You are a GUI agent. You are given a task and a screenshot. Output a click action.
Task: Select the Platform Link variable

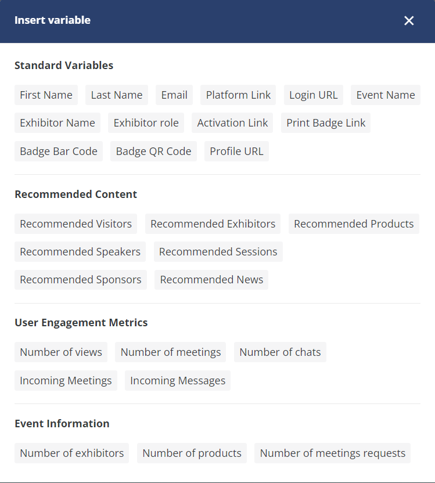[x=238, y=95]
